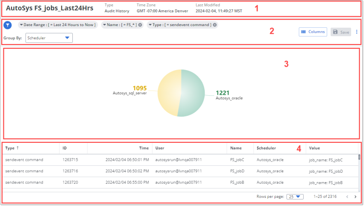Image resolution: width=364 pixels, height=206 pixels.
Task: Expand the Type filter chip dropdown
Action: point(150,25)
